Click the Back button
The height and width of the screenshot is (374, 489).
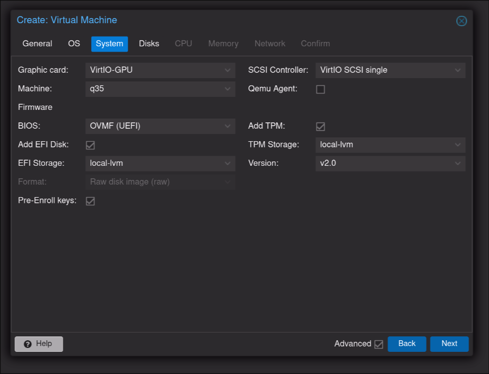click(407, 344)
